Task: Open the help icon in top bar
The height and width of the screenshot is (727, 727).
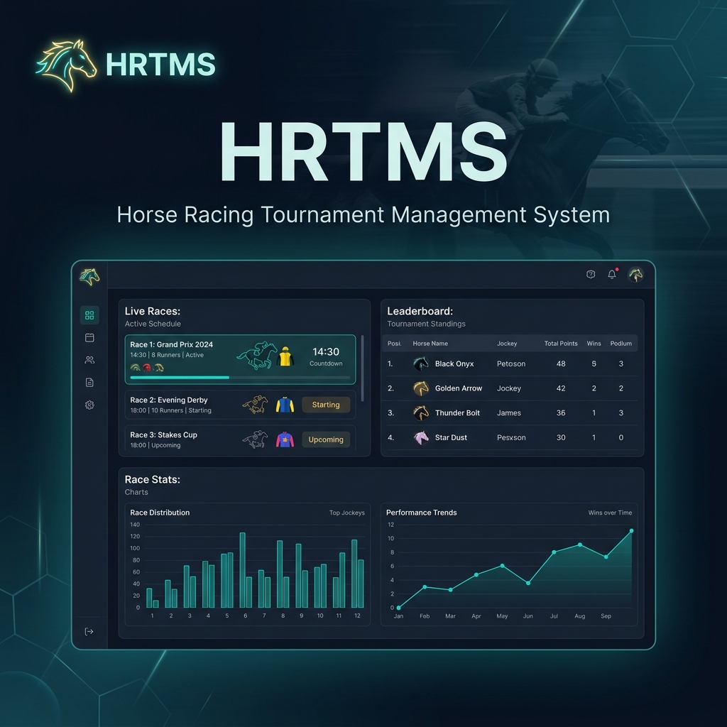Action: [591, 275]
